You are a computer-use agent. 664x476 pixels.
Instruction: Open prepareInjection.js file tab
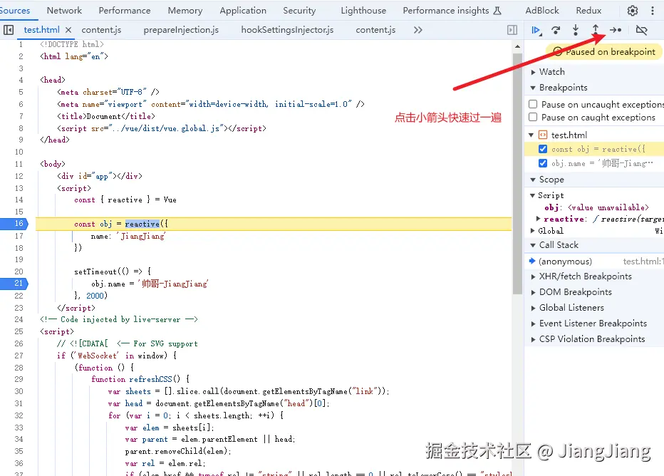tap(181, 30)
